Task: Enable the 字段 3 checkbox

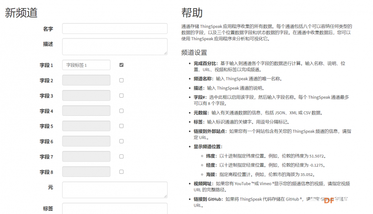Action: pos(121,95)
